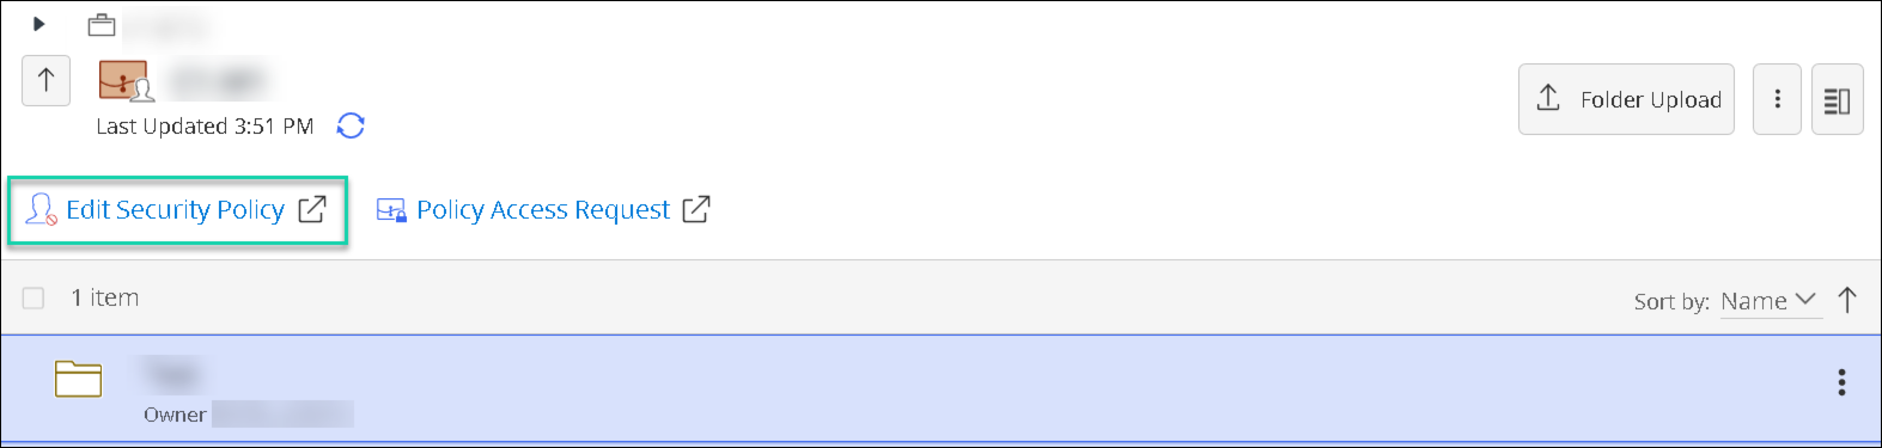Toggle the details side panel icon
1882x448 pixels.
point(1837,100)
